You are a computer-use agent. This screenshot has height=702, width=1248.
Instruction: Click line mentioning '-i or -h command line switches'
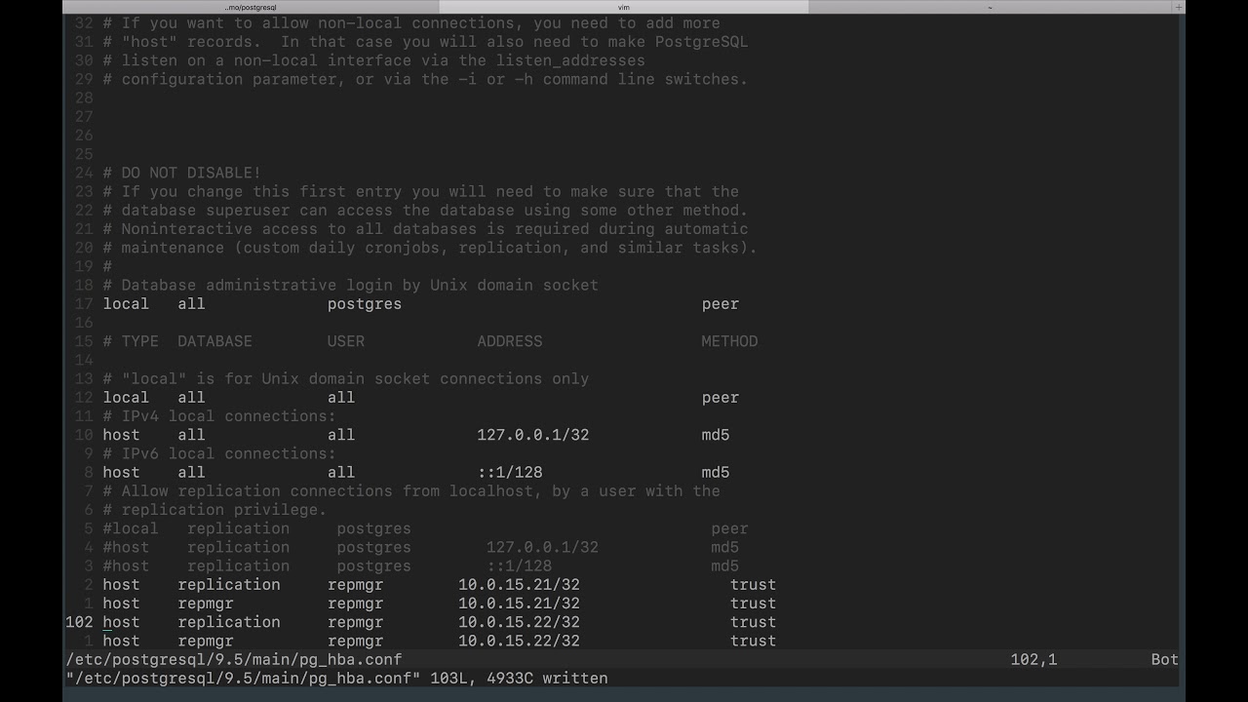point(425,79)
